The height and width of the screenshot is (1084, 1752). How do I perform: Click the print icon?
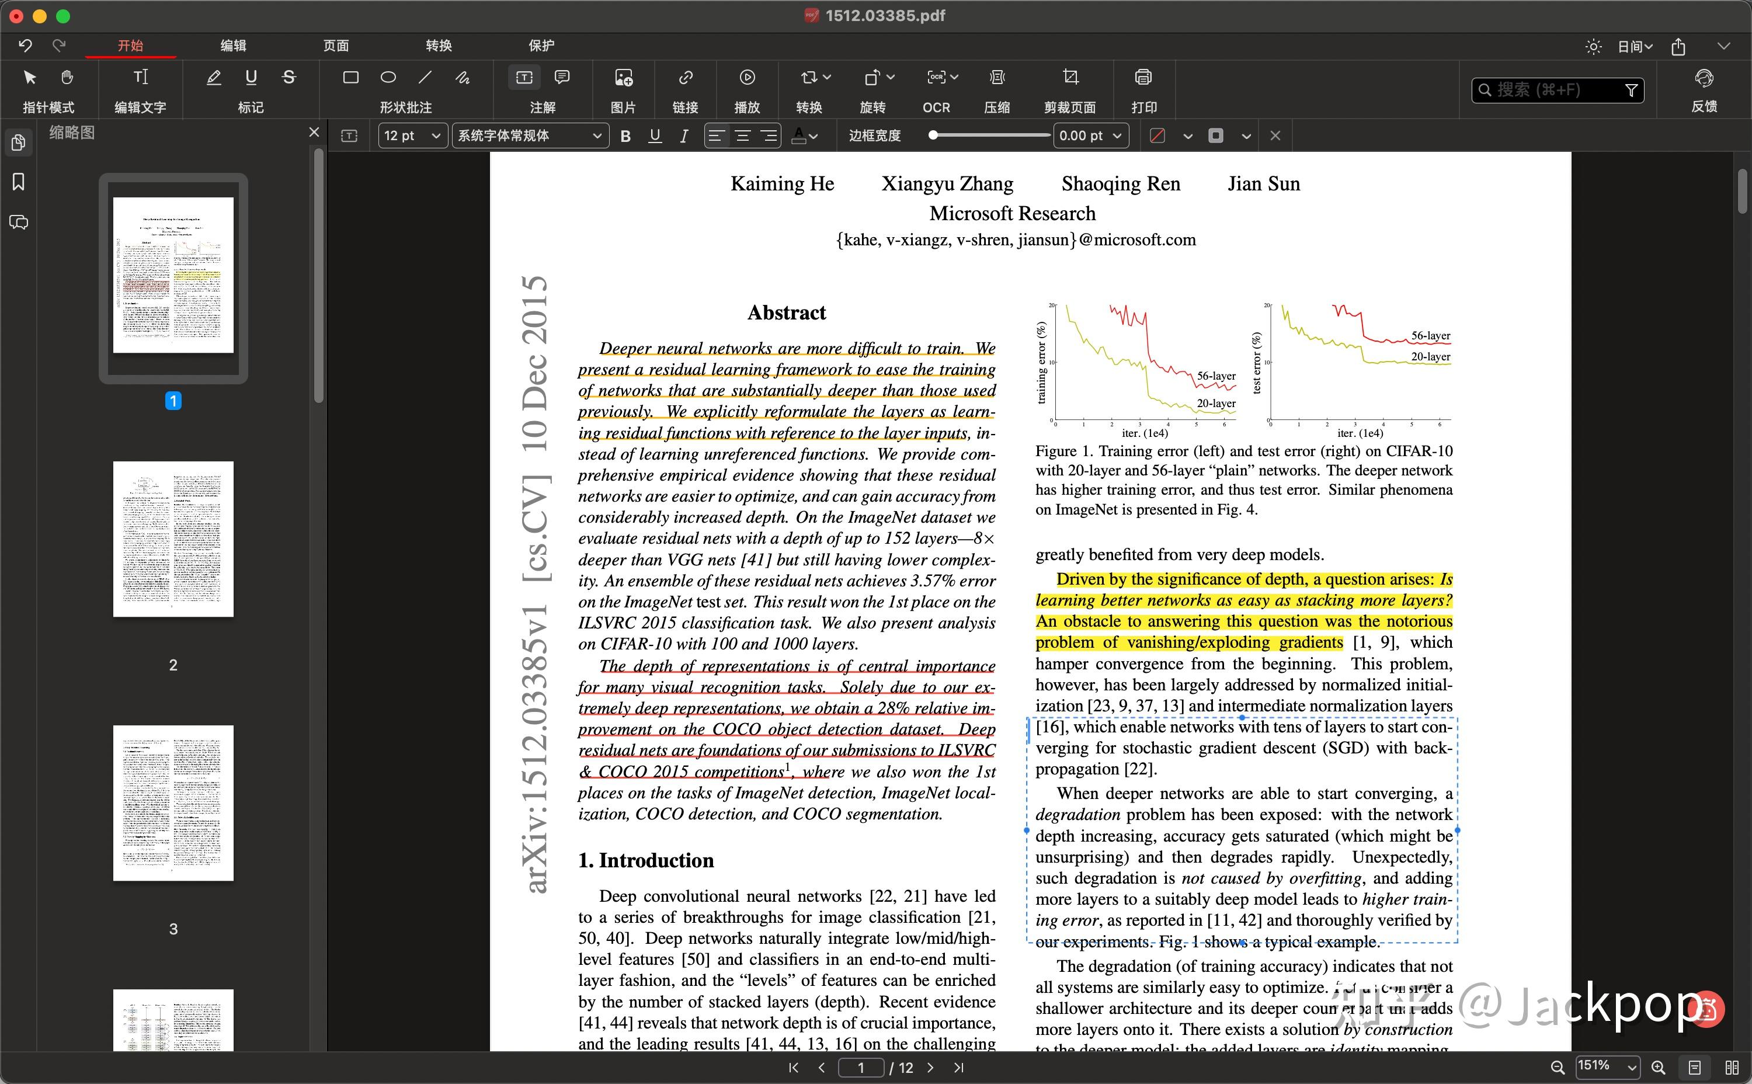pos(1143,77)
